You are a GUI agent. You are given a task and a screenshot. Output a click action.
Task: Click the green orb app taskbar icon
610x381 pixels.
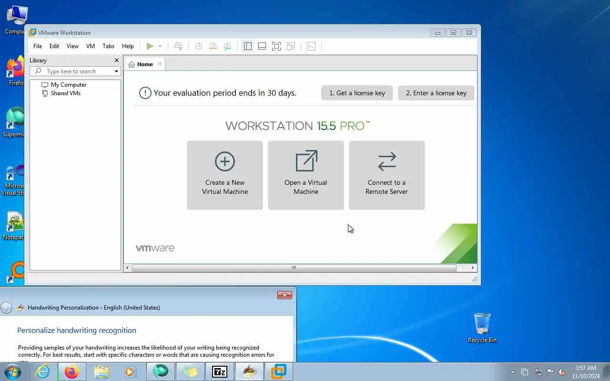[161, 371]
